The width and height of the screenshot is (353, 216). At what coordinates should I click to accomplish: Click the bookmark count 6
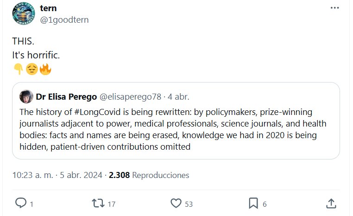pyautogui.click(x=265, y=204)
